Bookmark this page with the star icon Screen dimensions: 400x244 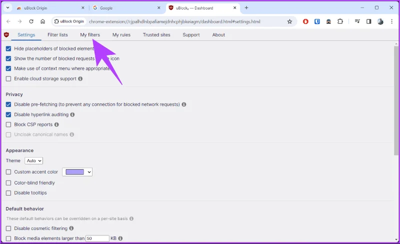pyautogui.click(x=289, y=21)
